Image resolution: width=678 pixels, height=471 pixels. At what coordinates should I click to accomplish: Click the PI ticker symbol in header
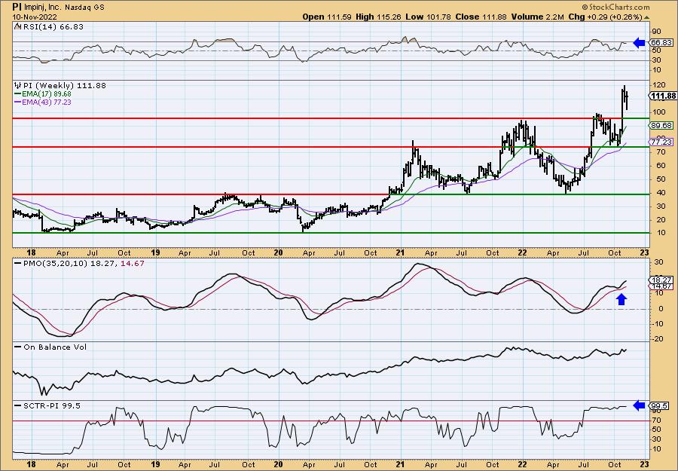16,7
